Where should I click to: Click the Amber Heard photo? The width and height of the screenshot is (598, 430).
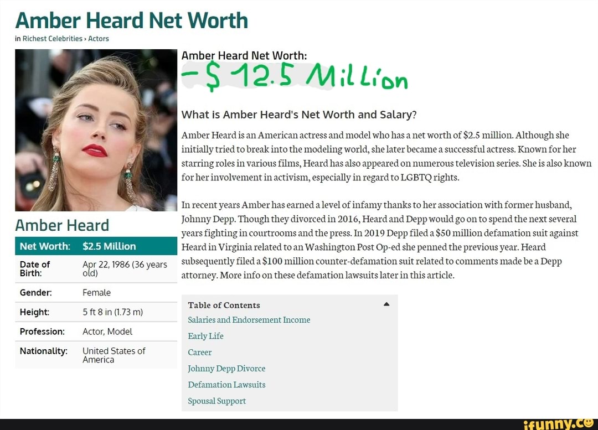(x=95, y=130)
